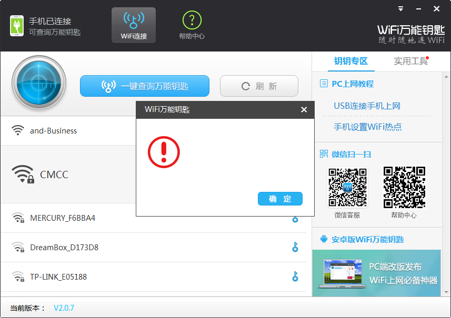Click the Android robot icon
The image size is (451, 318).
point(324,239)
